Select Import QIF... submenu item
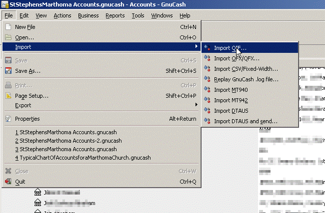The height and width of the screenshot is (213, 325). point(250,48)
